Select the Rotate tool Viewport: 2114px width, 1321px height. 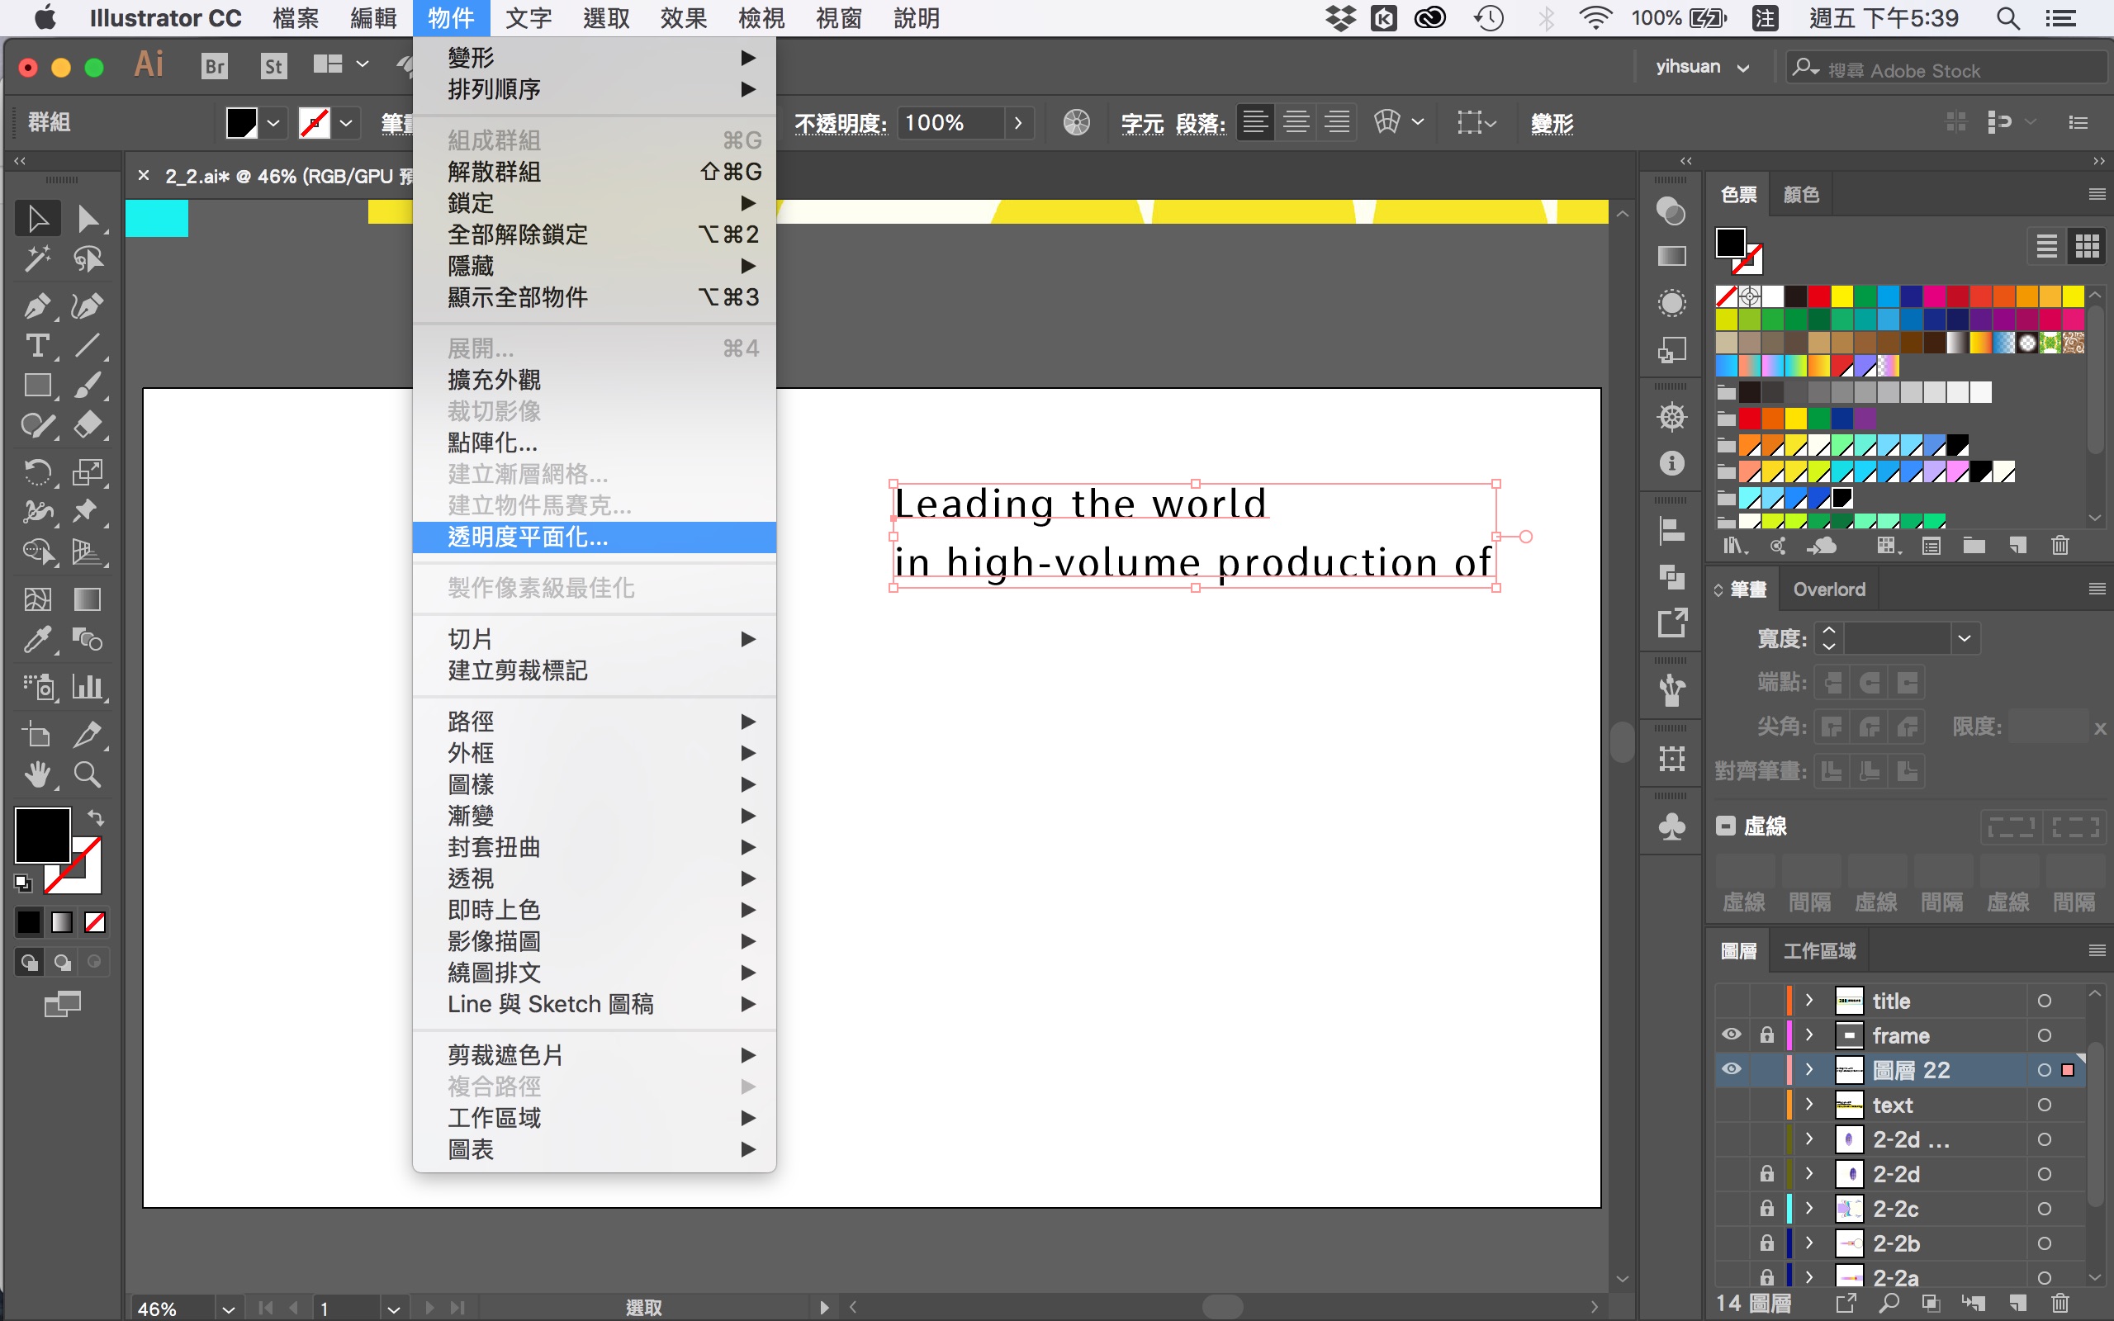click(x=36, y=472)
